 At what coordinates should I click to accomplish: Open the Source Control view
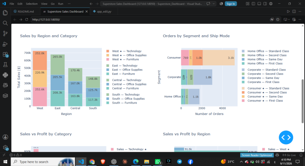[5, 34]
